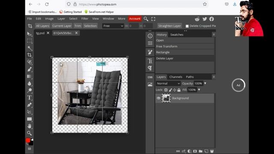274x154 pixels.
Task: Switch to the Swatches tab
Action: (177, 35)
